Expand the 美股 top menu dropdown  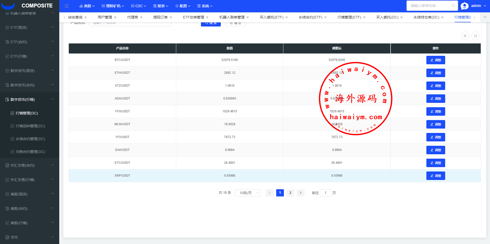click(87, 6)
